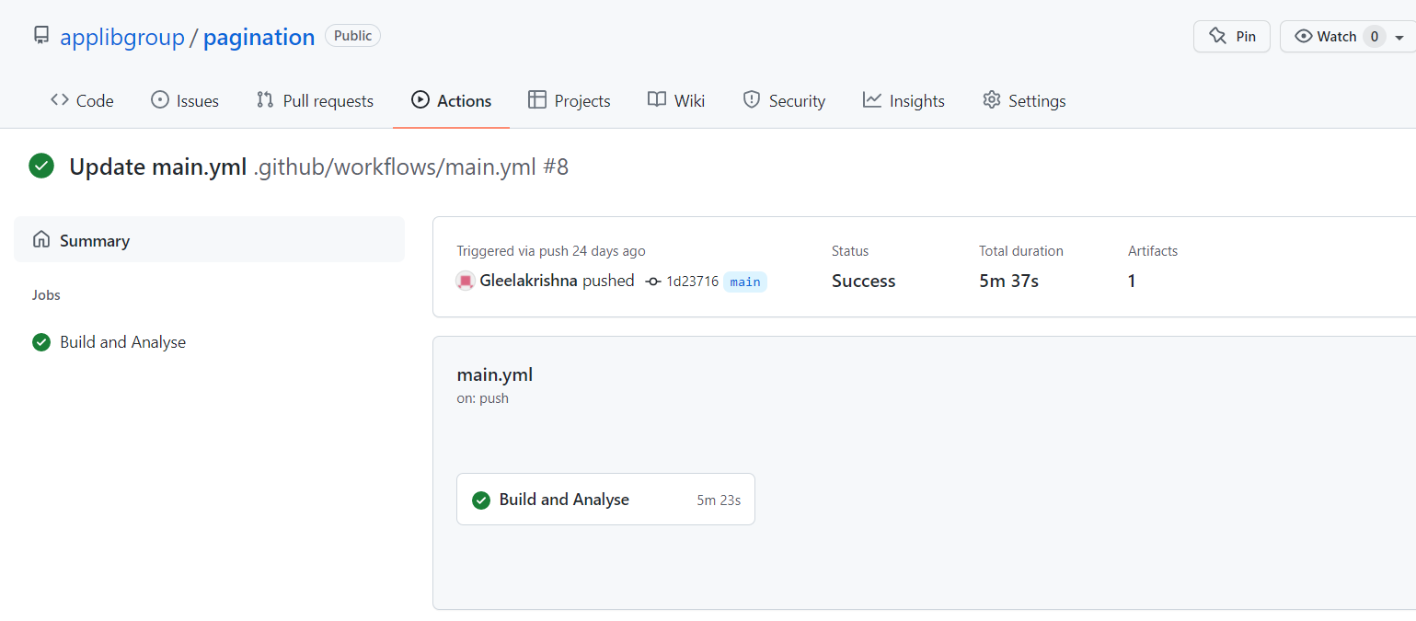Open repository Settings tab
The height and width of the screenshot is (621, 1416).
click(x=1024, y=100)
